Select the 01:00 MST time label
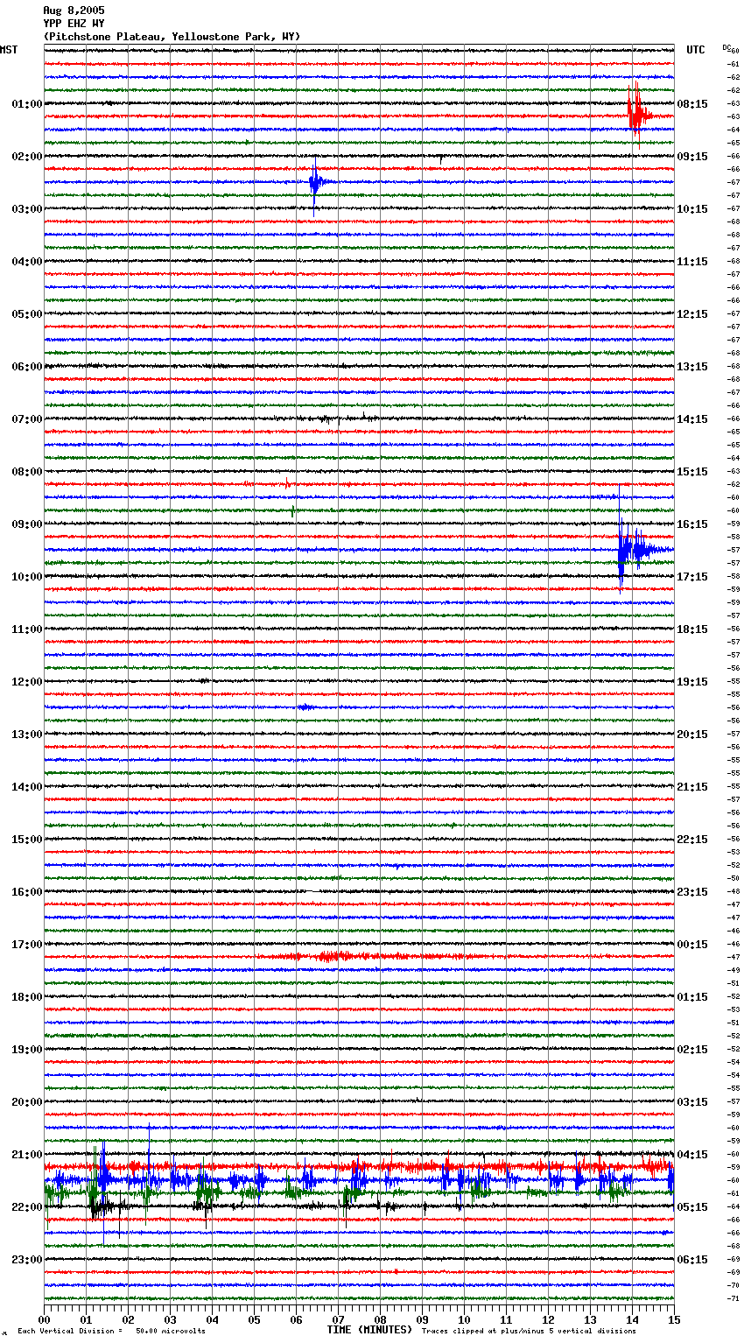Image resolution: width=744 pixels, height=1343 pixels. [27, 104]
